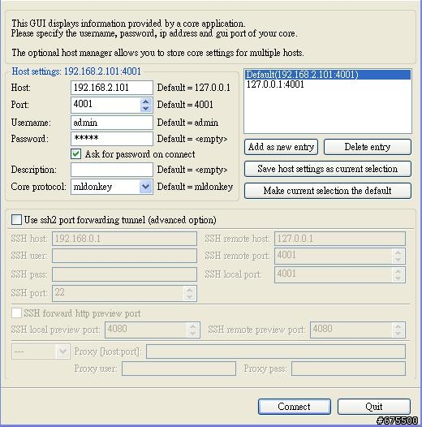Increase the Port value with up arrow

[x=145, y=101]
